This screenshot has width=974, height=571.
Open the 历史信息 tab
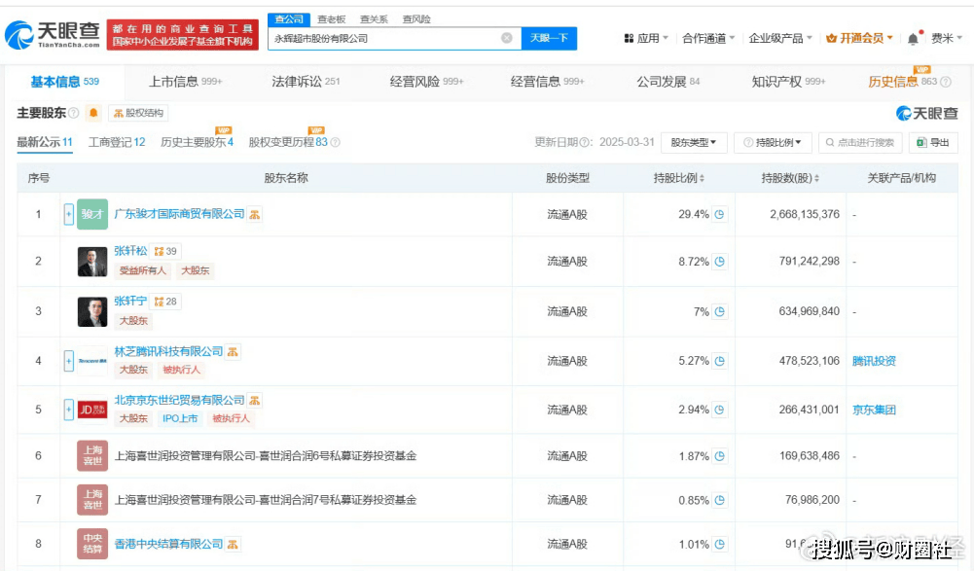pos(903,82)
